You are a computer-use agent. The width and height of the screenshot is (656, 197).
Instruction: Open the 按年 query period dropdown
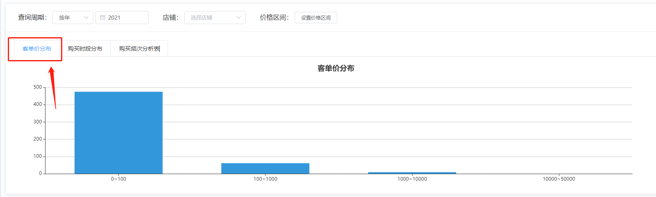(x=73, y=18)
